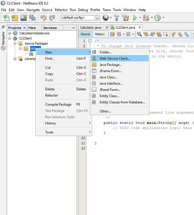The image size is (194, 215).
Task: Collapse code fold on line 1
Action: [x=90, y=41]
